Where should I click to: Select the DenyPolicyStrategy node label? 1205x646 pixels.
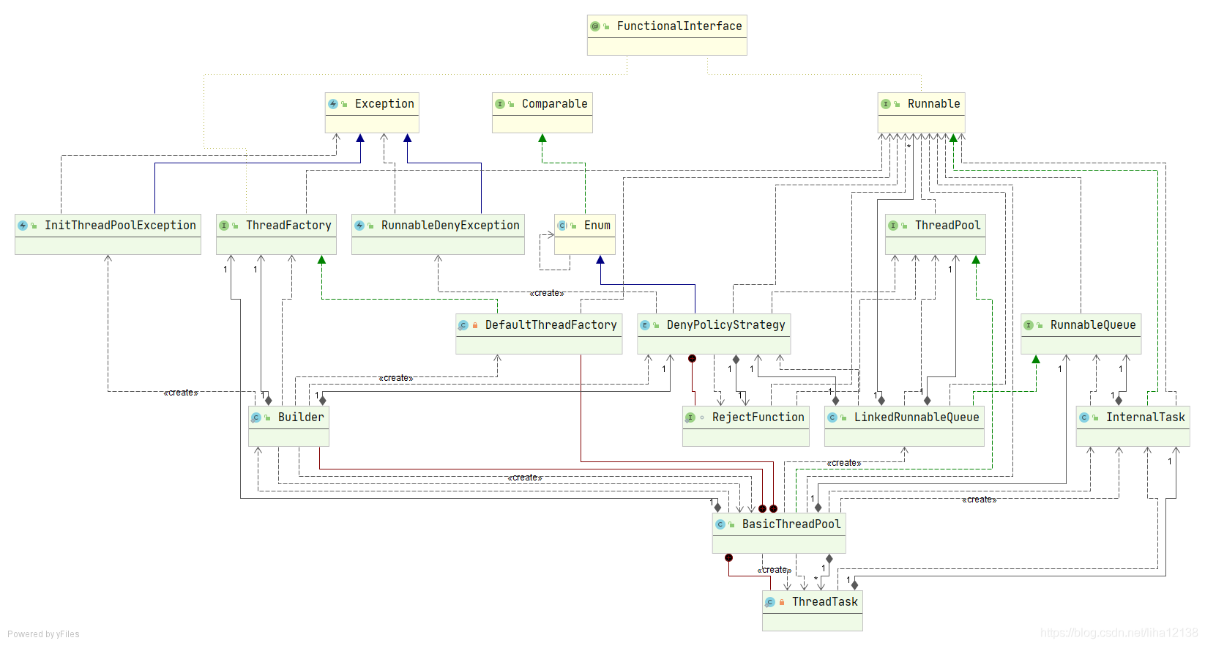click(726, 325)
